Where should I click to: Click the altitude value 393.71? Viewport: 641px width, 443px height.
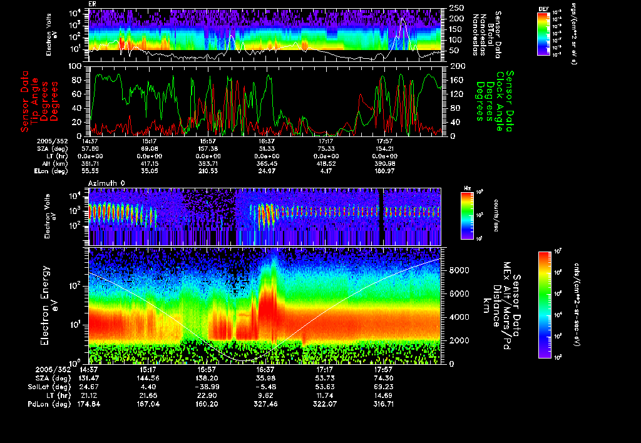pyautogui.click(x=208, y=163)
